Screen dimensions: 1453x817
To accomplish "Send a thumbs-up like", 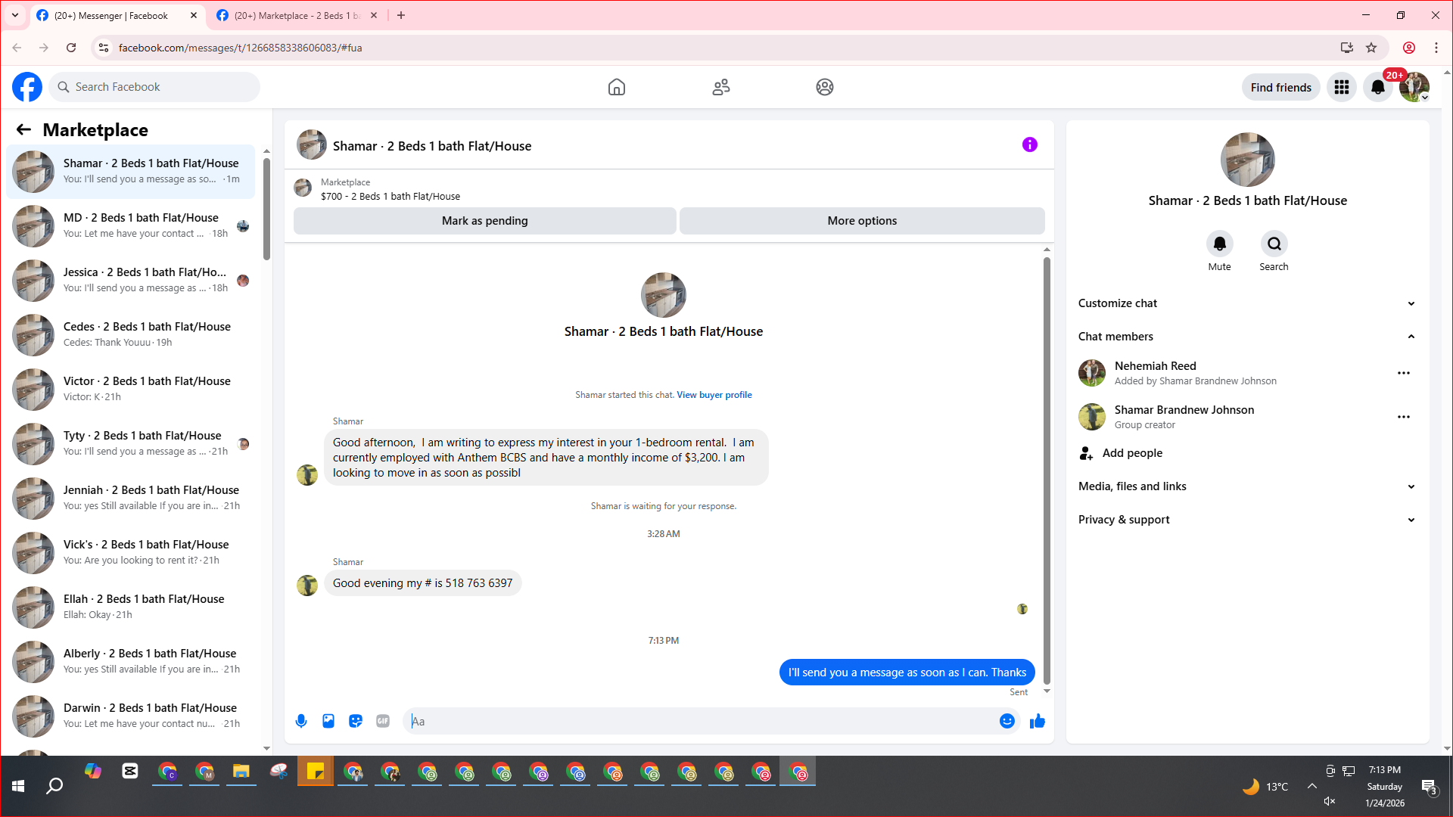I will [1037, 721].
